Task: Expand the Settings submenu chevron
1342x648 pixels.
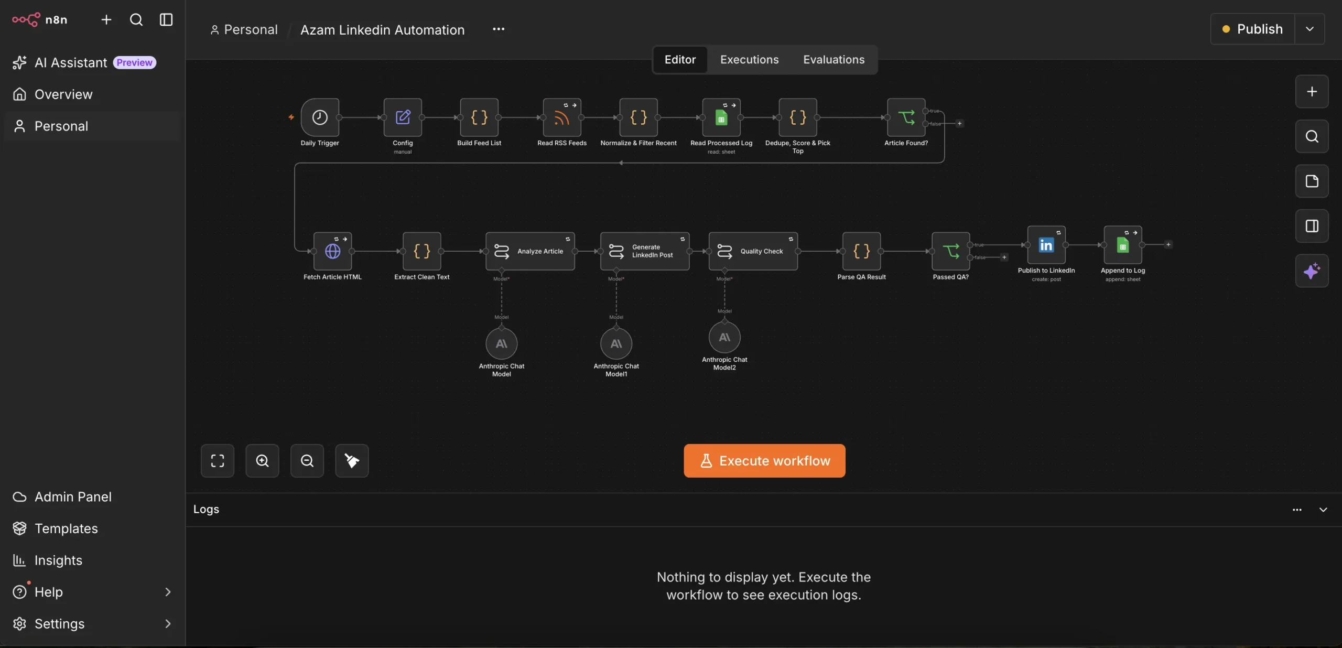Action: point(168,624)
